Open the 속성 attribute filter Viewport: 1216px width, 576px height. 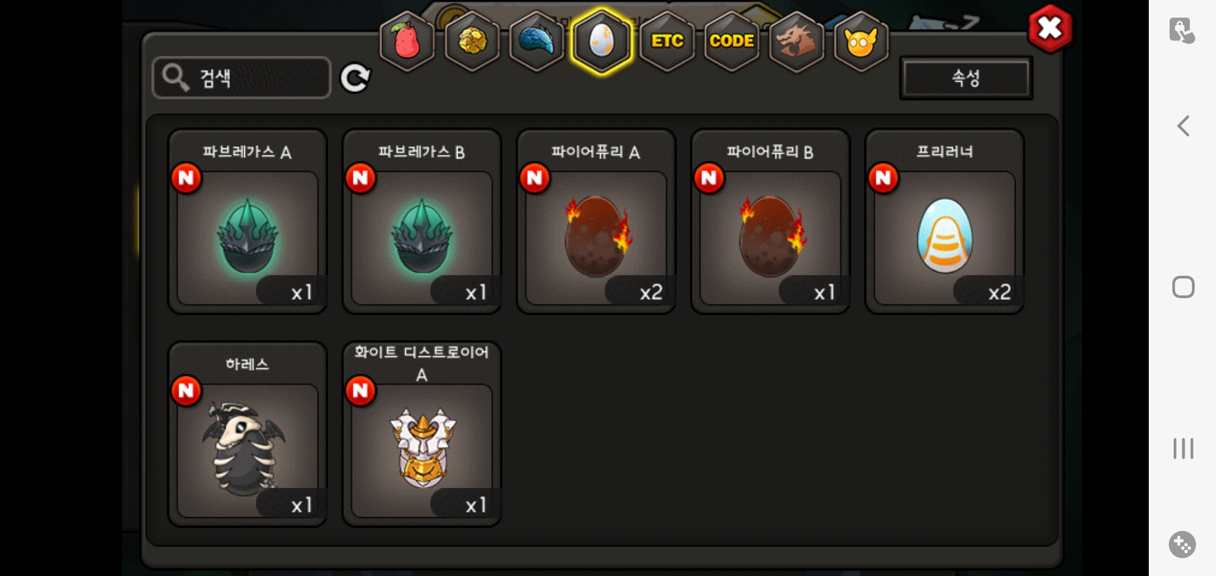coord(966,78)
